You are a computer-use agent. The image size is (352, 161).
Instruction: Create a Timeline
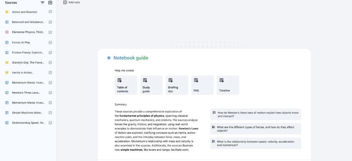pos(228,85)
